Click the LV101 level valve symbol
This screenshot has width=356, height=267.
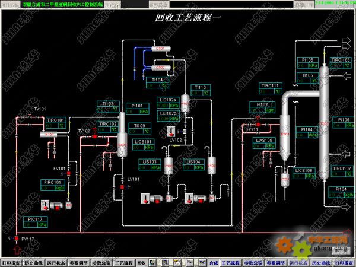(122, 187)
